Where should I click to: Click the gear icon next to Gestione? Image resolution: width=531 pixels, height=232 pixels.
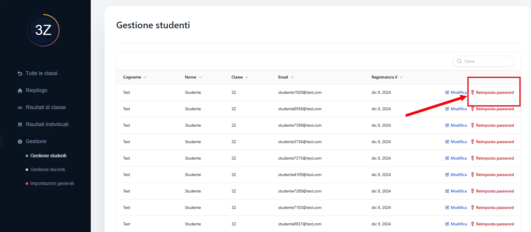point(20,142)
